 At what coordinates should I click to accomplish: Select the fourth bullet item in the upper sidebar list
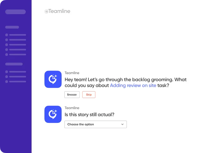coord(16,49)
